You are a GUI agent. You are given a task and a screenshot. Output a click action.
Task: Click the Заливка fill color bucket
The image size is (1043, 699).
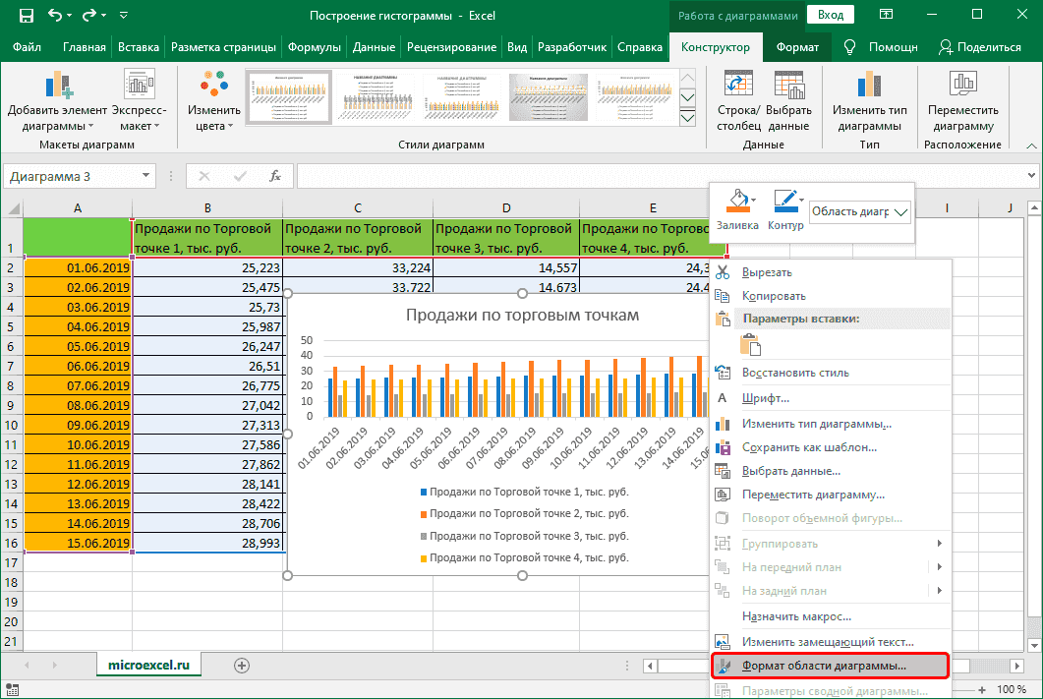[737, 203]
